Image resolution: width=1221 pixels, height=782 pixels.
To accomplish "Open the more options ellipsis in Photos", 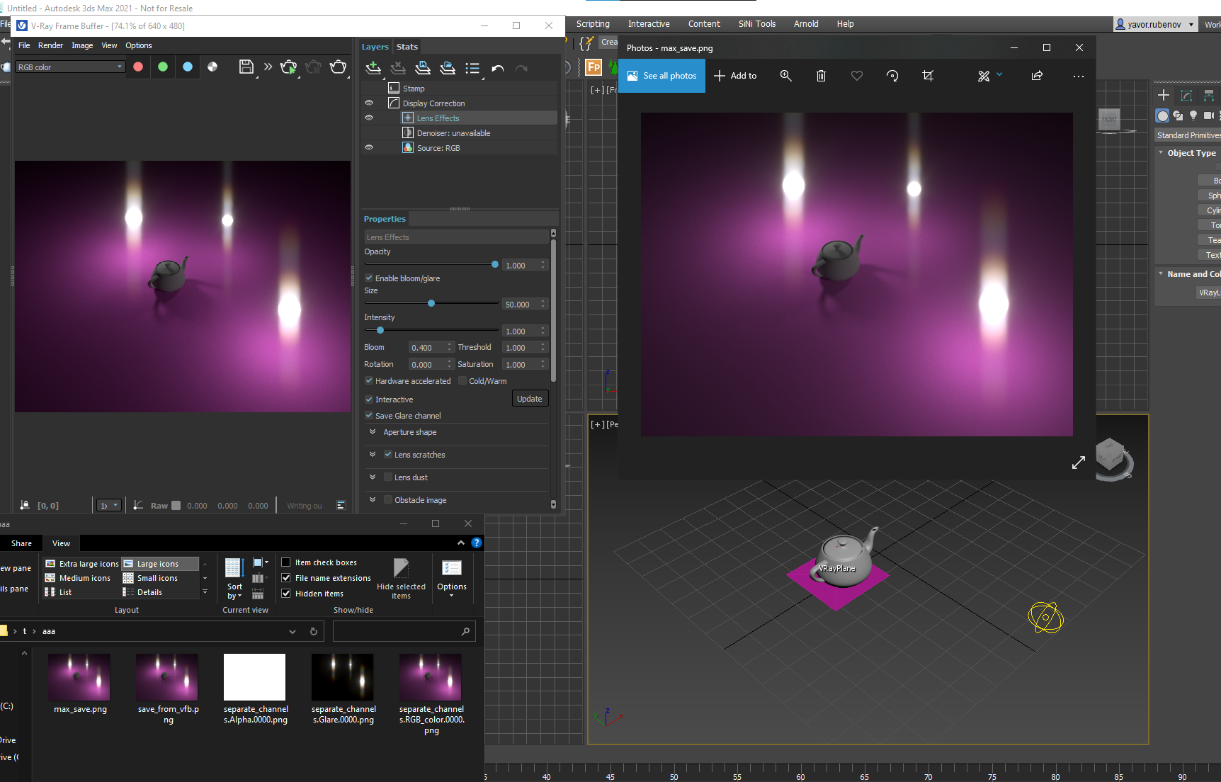I will tap(1078, 76).
